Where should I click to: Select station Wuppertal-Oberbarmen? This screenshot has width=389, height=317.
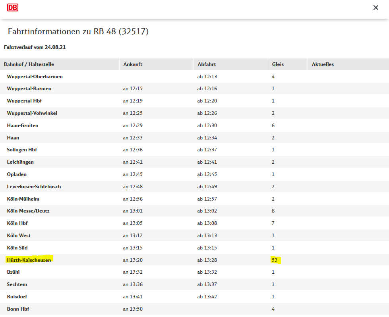coord(35,77)
